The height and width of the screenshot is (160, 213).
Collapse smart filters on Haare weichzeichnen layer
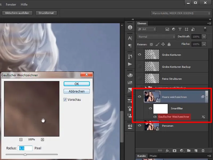(207, 97)
